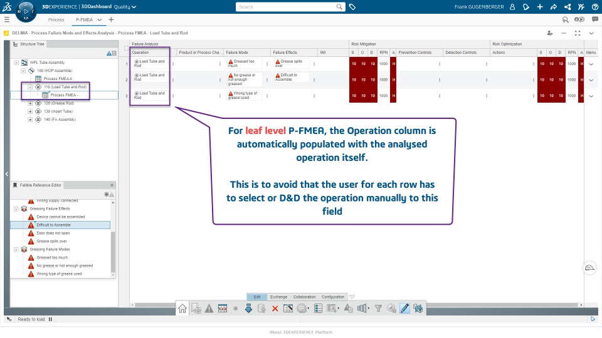Expand the 140 (Fix Assembly) node
The height and width of the screenshot is (338, 602).
pyautogui.click(x=30, y=120)
